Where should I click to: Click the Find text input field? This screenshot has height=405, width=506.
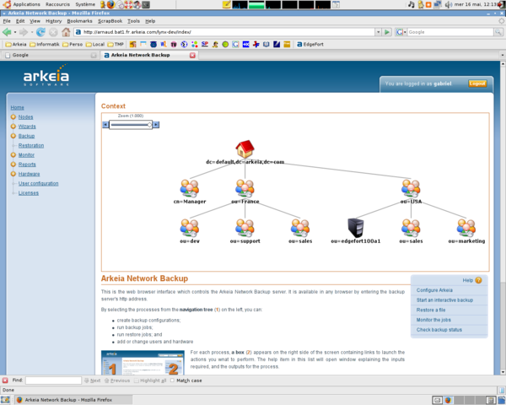click(53, 381)
